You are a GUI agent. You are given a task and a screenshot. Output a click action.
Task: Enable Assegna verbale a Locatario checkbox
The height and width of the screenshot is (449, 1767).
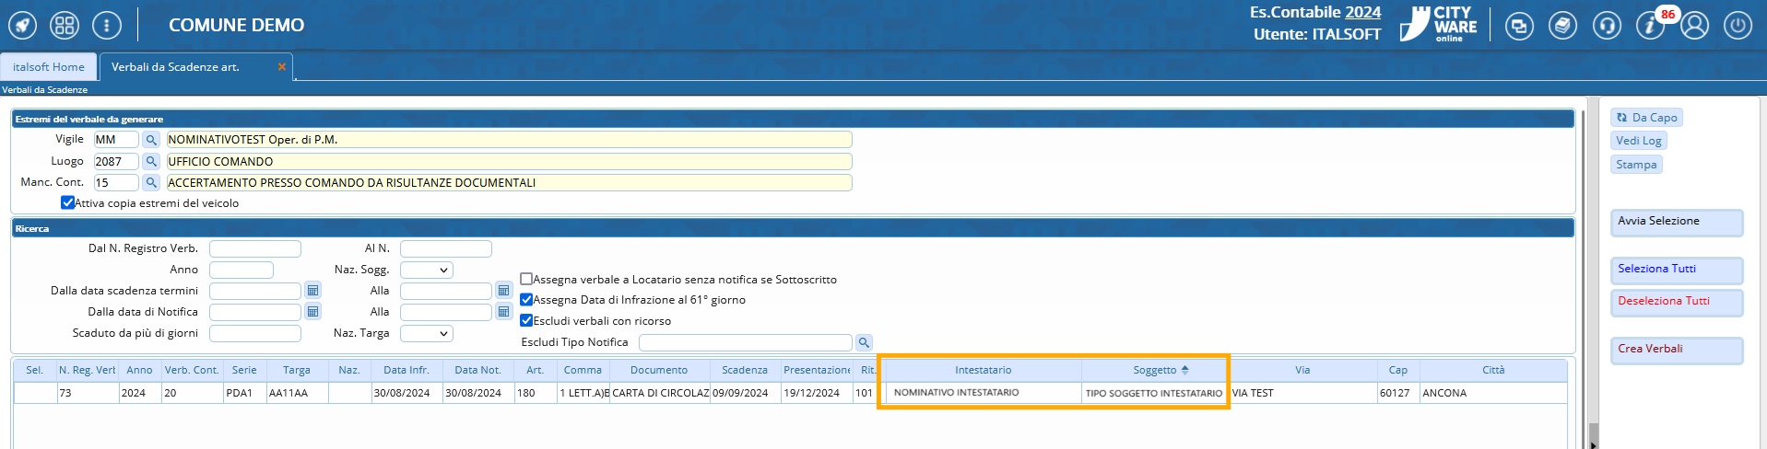526,279
